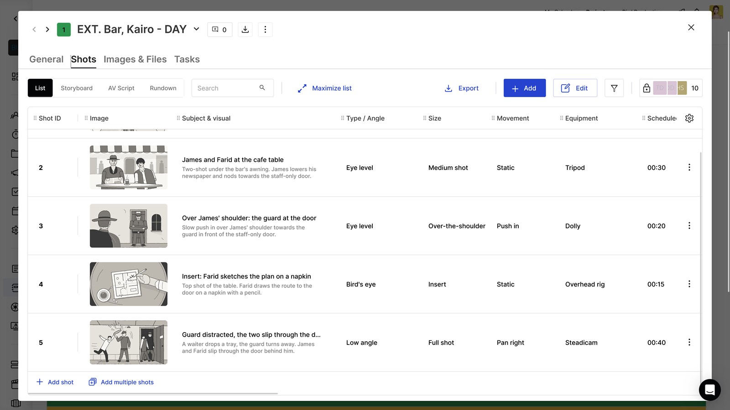The image size is (730, 410).
Task: Switch to List view
Action: pos(40,88)
